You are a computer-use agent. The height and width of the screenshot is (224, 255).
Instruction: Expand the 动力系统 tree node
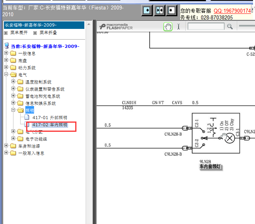click(x=6, y=67)
